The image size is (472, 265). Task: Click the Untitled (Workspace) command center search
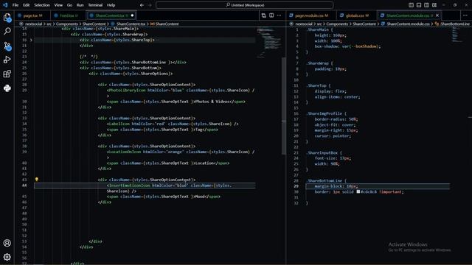(244, 5)
